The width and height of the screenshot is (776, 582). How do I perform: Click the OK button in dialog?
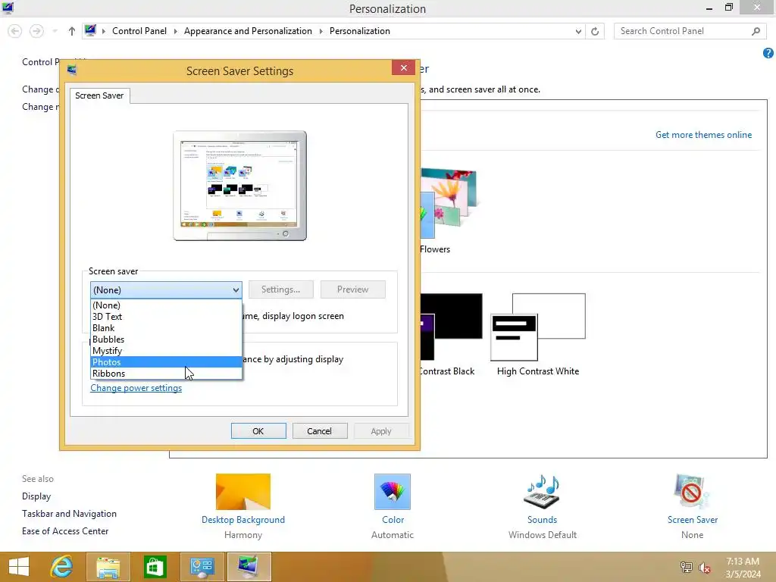pyautogui.click(x=258, y=431)
